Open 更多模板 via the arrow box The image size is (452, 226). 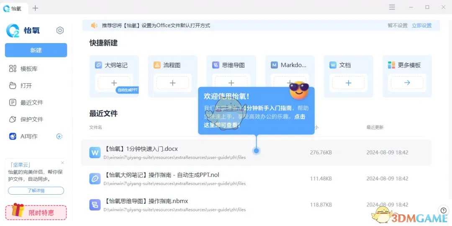407,83
